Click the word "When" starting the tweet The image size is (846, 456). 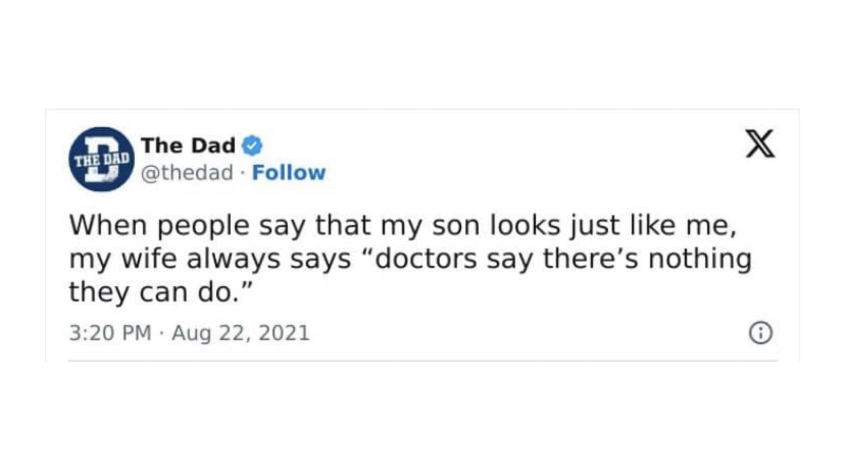coord(108,225)
